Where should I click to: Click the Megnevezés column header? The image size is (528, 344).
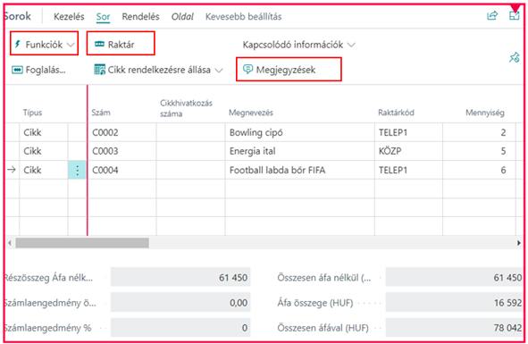pos(251,113)
